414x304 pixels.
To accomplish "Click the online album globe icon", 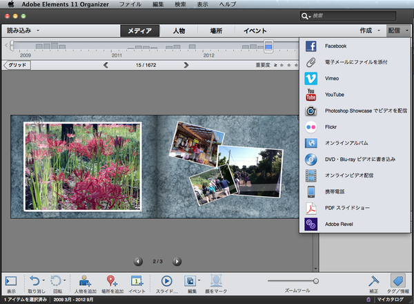I will [310, 143].
